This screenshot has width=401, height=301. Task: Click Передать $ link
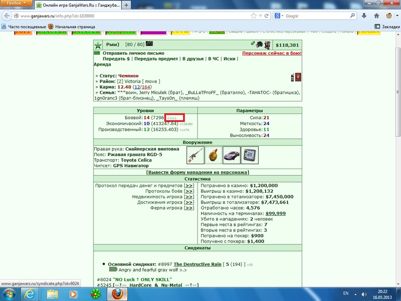116,59
